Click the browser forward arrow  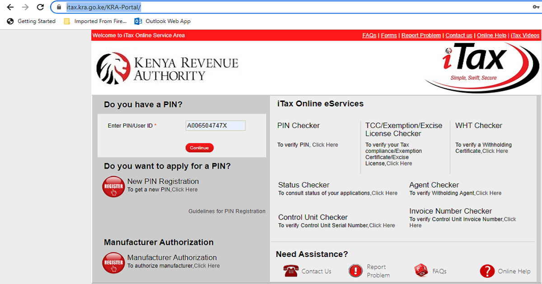coord(25,7)
